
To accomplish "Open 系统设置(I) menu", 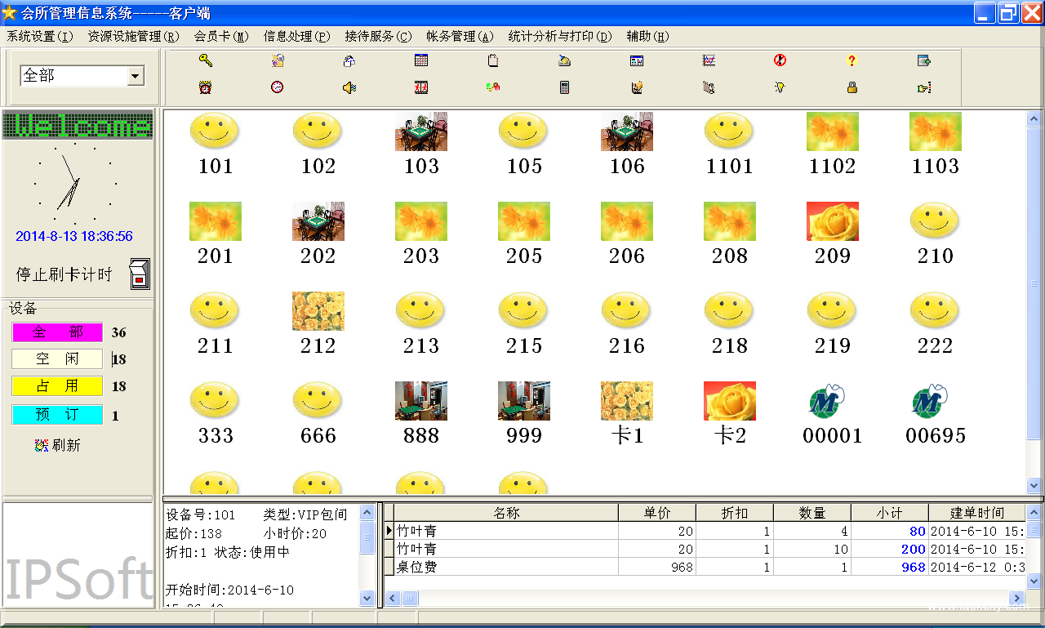I will 40,36.
